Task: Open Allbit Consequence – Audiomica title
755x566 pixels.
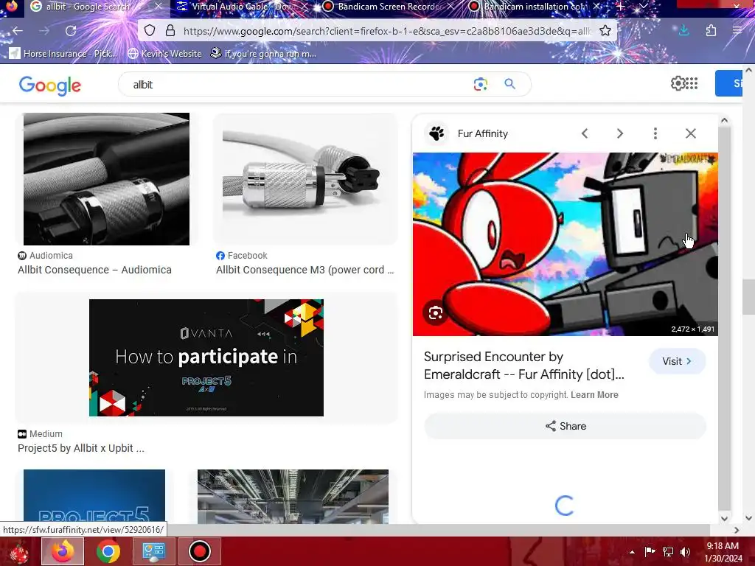Action: tap(94, 270)
